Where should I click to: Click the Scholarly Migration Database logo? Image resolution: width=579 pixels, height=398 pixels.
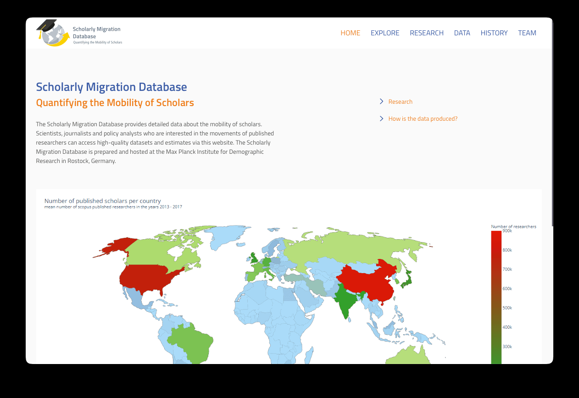(52, 33)
